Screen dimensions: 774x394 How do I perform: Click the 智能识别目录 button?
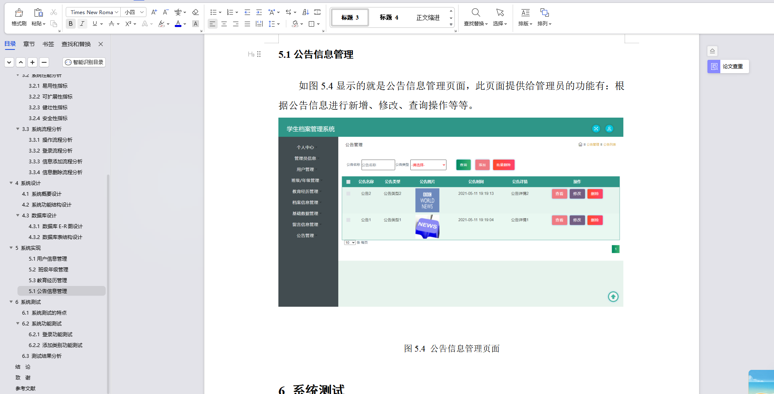point(84,62)
